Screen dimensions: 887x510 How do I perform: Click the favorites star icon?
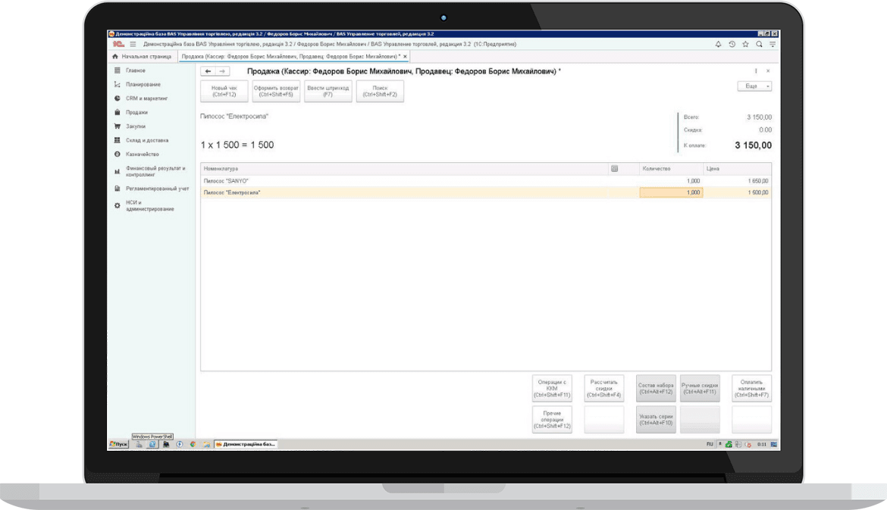(x=746, y=45)
